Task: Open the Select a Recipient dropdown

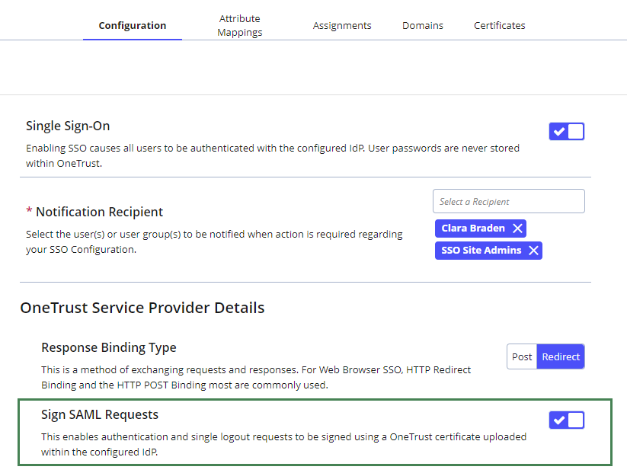Action: point(508,202)
